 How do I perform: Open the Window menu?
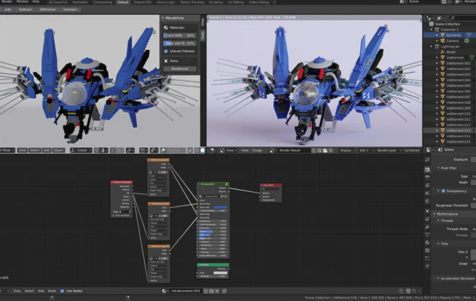coord(22,2)
